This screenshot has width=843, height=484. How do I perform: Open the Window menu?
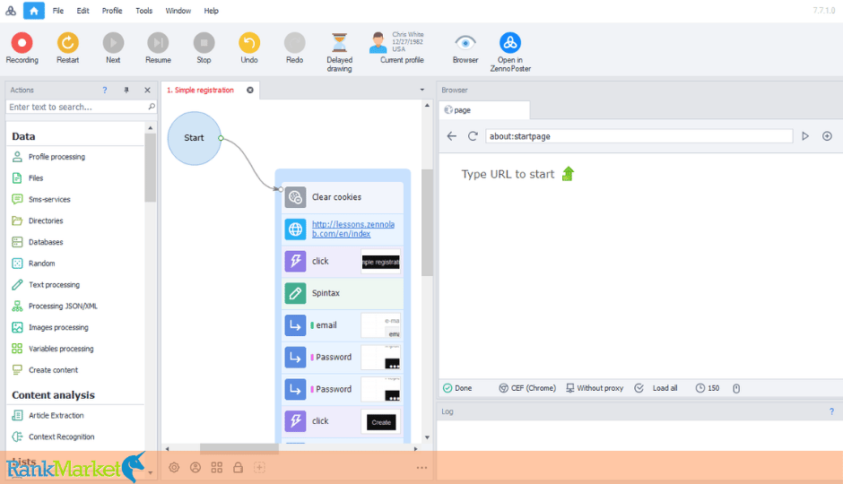178,11
